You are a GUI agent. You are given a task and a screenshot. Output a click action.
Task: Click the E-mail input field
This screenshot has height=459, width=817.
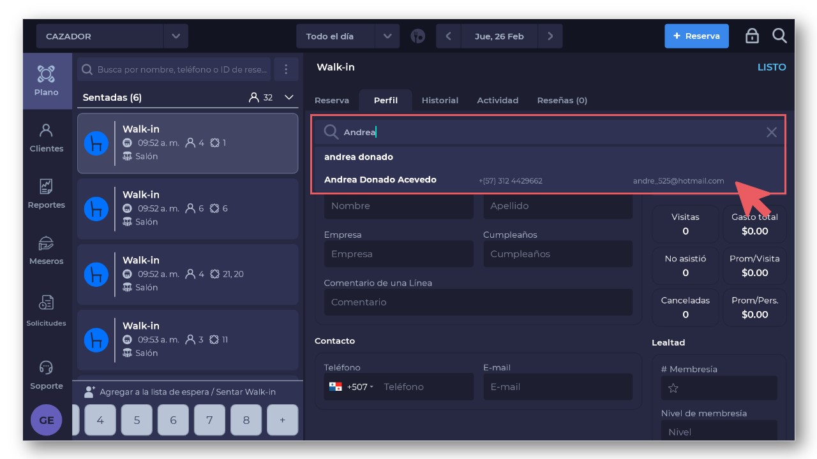pyautogui.click(x=558, y=387)
